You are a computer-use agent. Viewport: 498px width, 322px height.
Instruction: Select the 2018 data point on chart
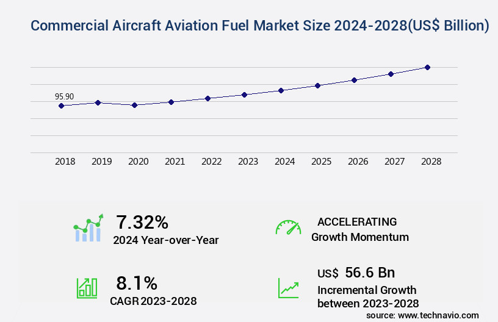[x=61, y=106]
